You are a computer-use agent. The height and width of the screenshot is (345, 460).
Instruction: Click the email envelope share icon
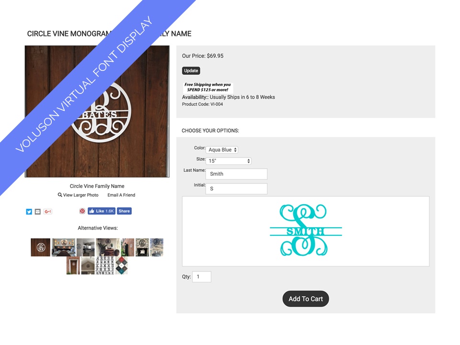pos(37,211)
